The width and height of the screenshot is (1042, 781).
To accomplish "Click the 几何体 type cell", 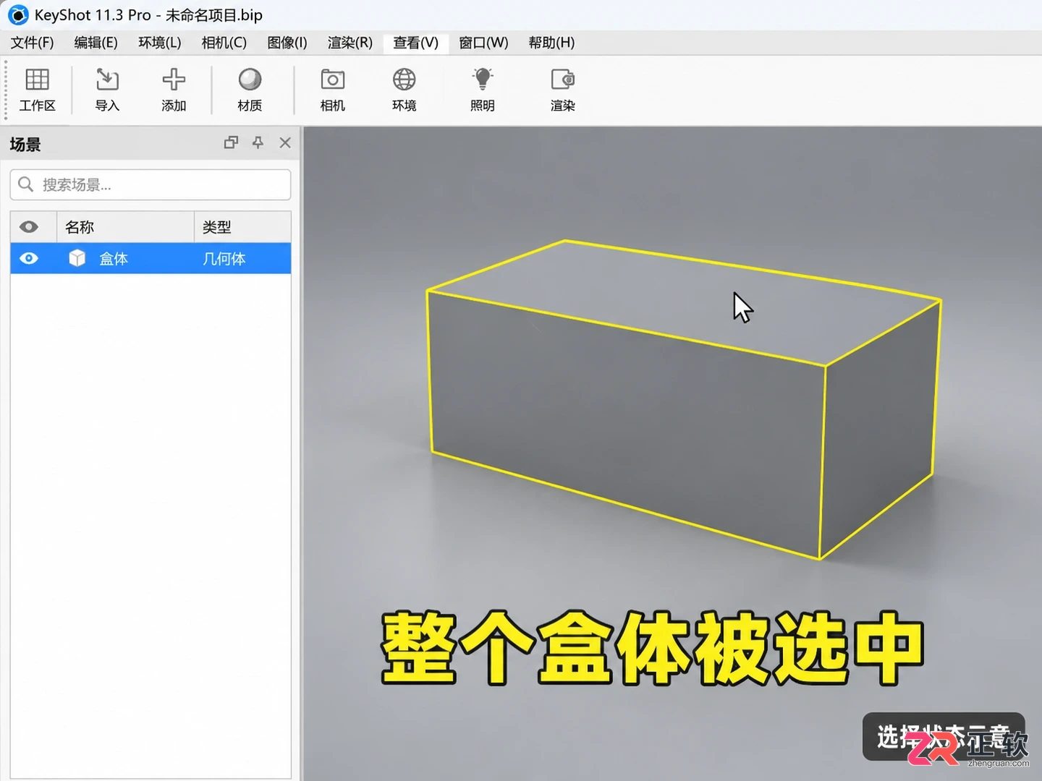I will [x=224, y=258].
